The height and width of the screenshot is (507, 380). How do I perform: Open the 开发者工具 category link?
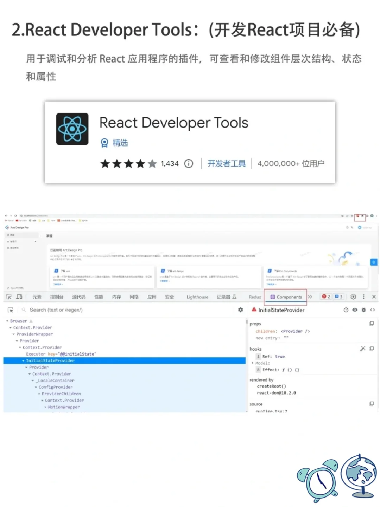[226, 163]
